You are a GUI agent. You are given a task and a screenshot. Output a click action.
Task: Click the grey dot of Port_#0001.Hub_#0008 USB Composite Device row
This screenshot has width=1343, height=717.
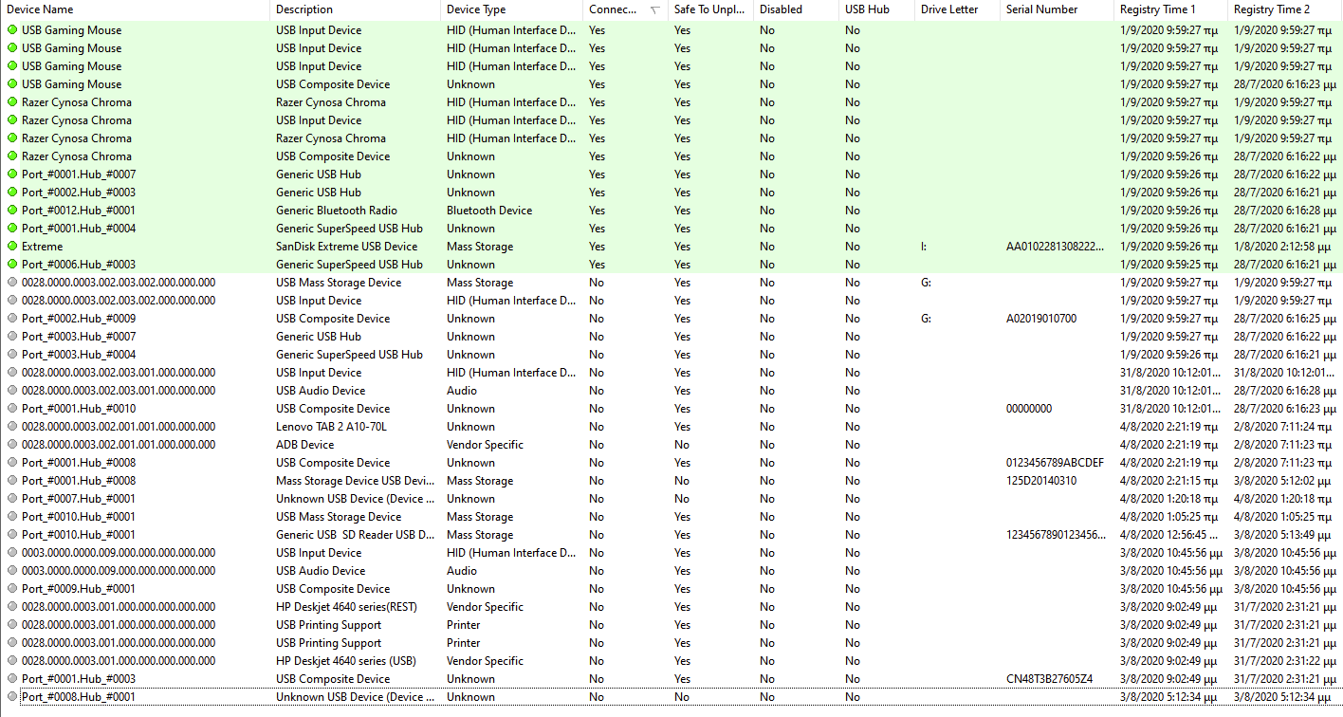[12, 463]
